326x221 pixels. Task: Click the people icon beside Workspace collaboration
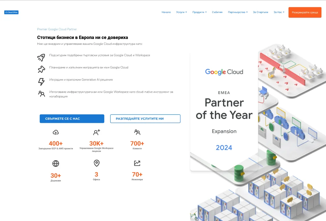click(41, 94)
